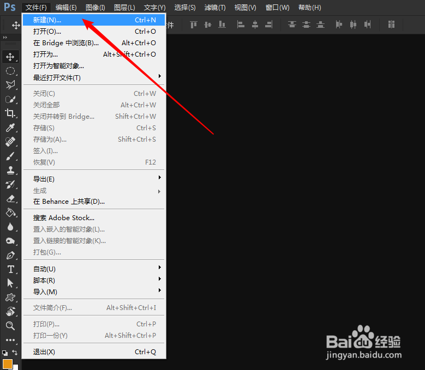Expand the toolbox double-arrow toggle
425x370 pixels.
coord(5,38)
